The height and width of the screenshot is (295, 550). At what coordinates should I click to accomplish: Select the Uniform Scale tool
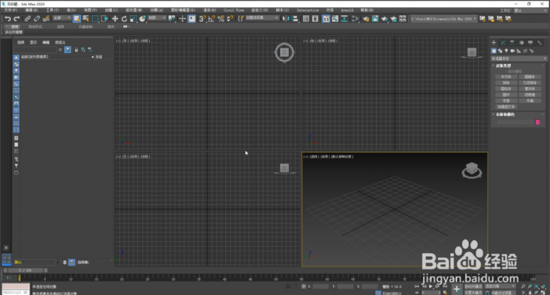[x=133, y=19]
